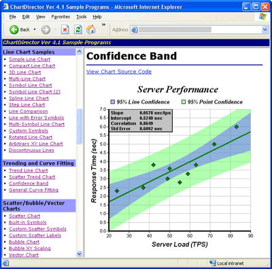This screenshot has width=272, height=269.
Task: Click the Server Performance chart title
Action: tap(177, 89)
